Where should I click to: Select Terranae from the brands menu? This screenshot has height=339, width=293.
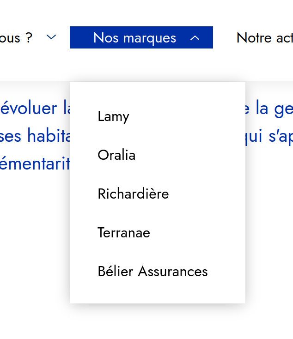[x=124, y=233]
